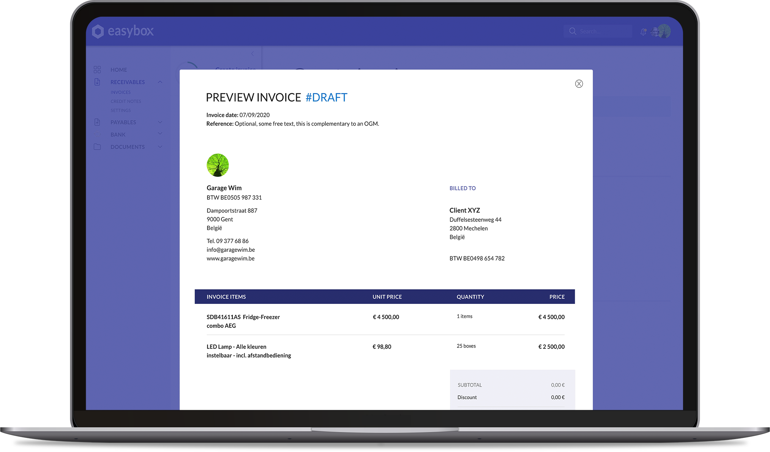
Task: Select the Home grid icon in sidebar
Action: pos(97,70)
